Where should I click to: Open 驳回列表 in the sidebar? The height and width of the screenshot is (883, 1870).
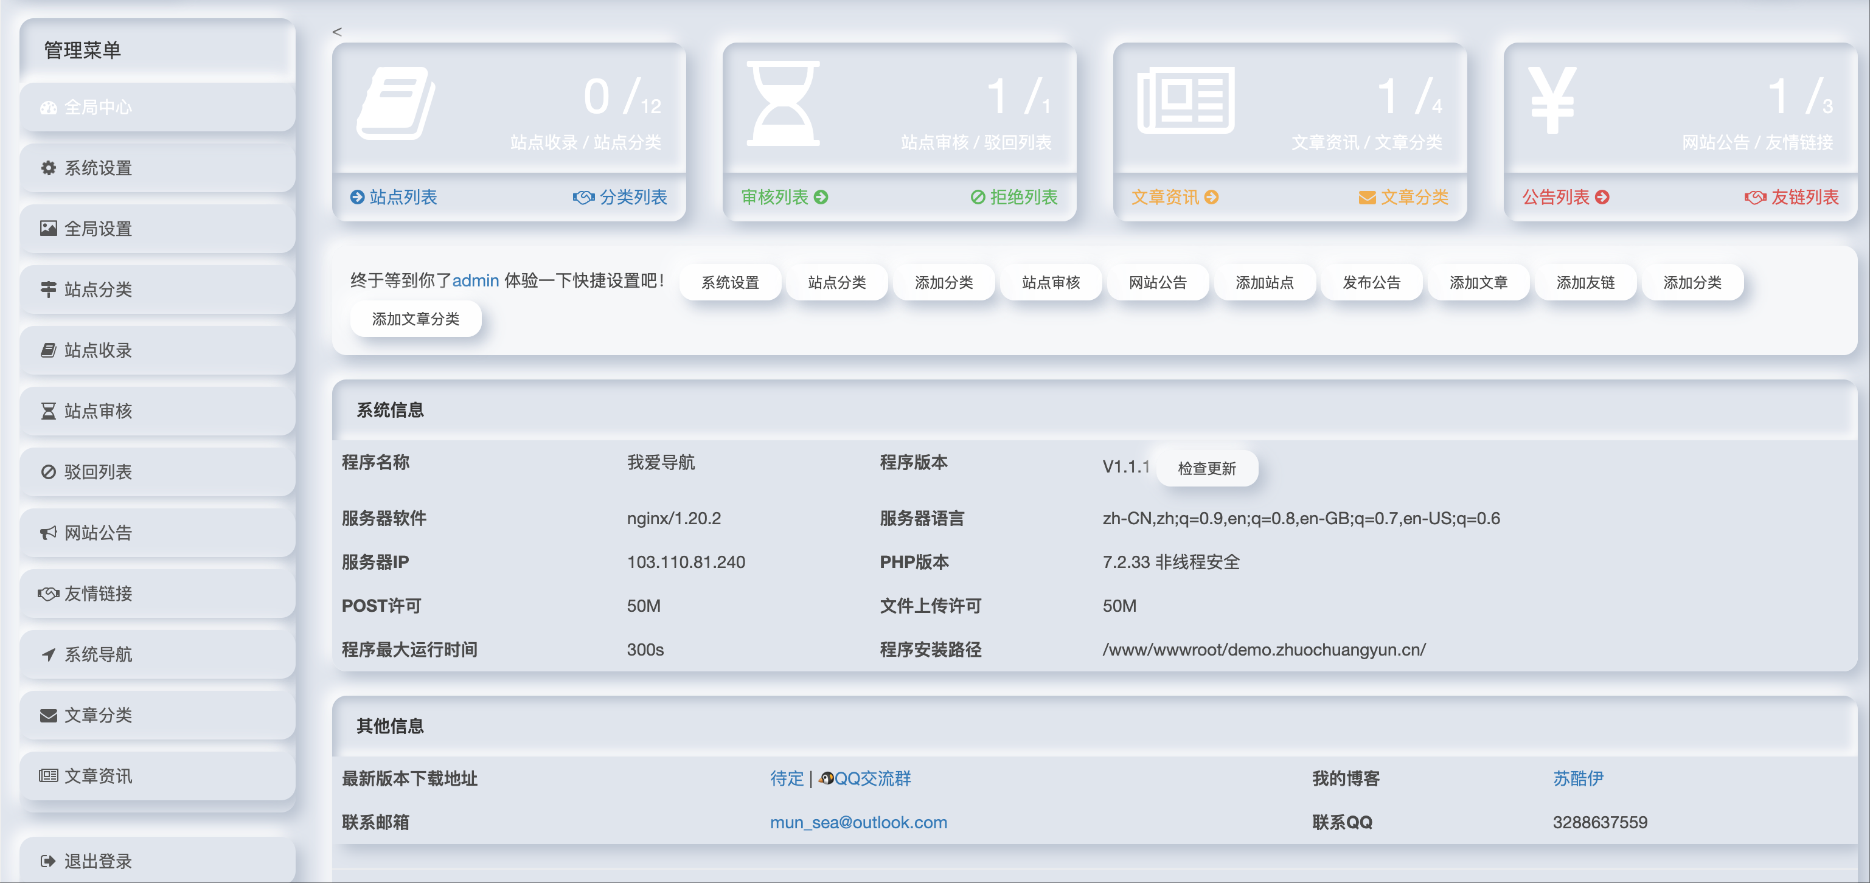[x=158, y=473]
